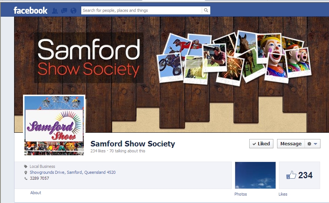The width and height of the screenshot is (329, 203).
Task: Click the thumbs-up Likes icon
Action: pos(291,175)
